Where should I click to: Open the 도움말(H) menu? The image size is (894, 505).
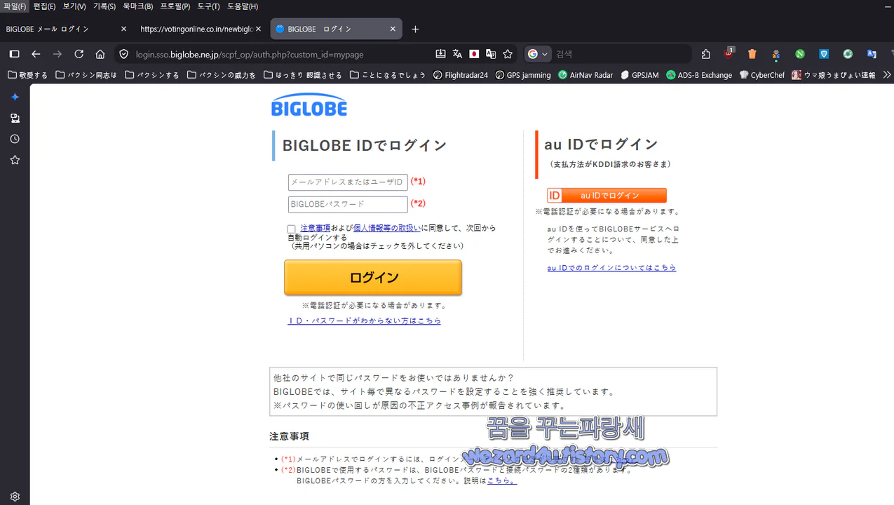coord(243,6)
